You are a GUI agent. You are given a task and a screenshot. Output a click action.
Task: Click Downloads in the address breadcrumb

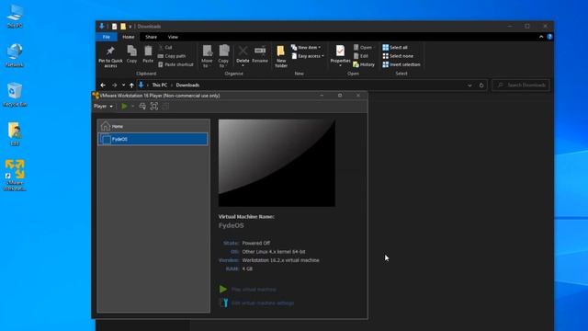(x=187, y=86)
